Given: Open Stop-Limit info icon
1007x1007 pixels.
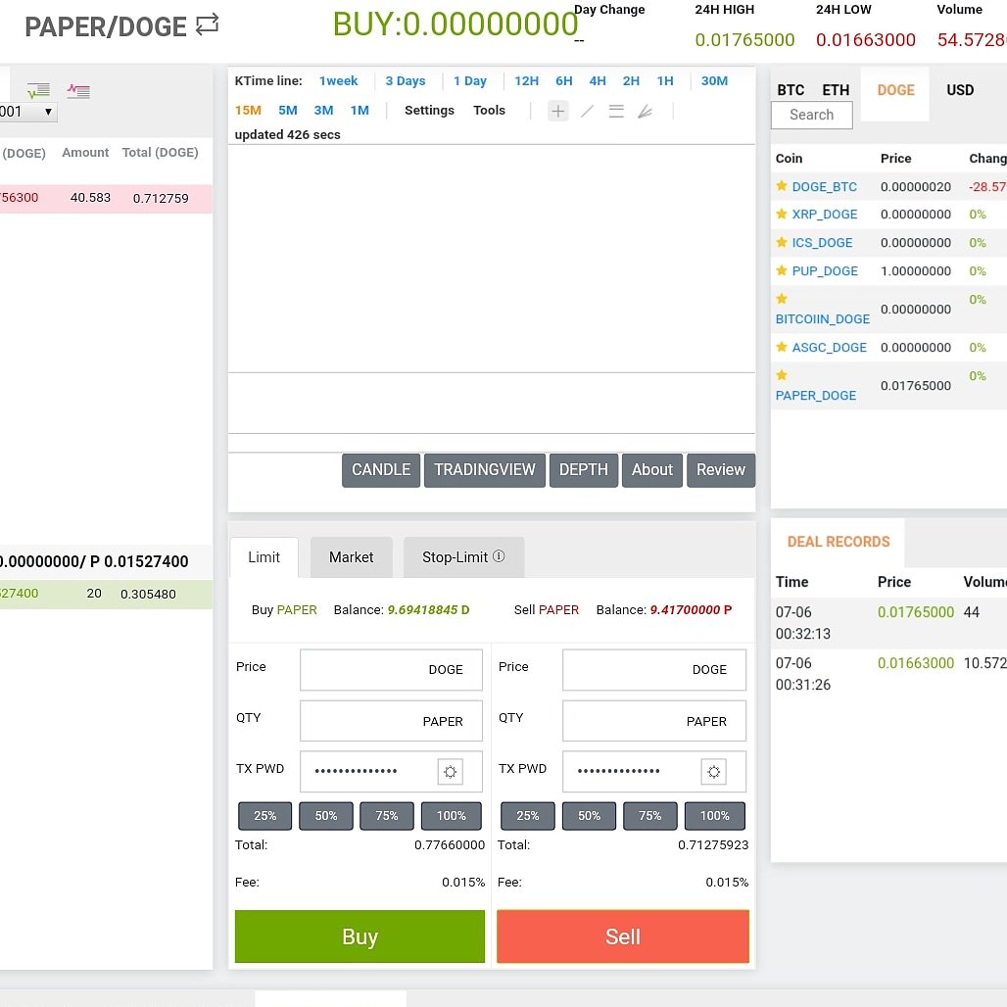Looking at the screenshot, I should click(499, 556).
